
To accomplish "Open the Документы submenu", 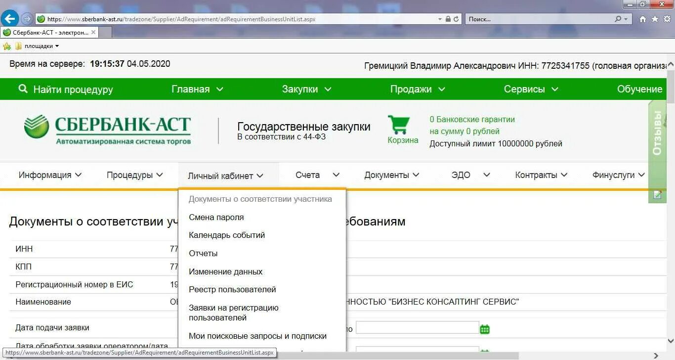I will (x=392, y=175).
